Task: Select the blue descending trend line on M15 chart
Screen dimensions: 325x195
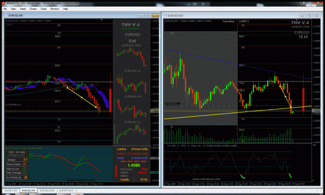Action: pyautogui.click(x=238, y=64)
